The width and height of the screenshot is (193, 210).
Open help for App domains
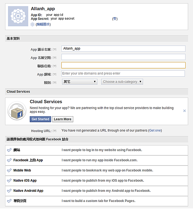pos(54,74)
